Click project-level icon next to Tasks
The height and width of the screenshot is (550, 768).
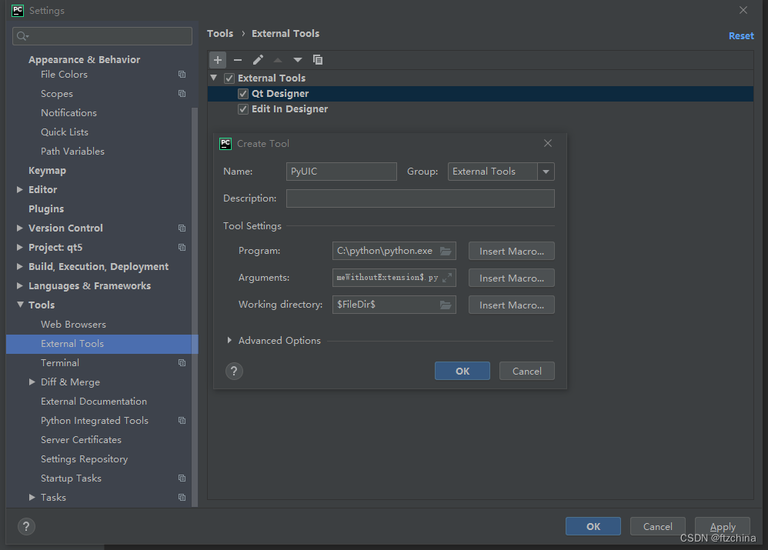[x=182, y=497]
